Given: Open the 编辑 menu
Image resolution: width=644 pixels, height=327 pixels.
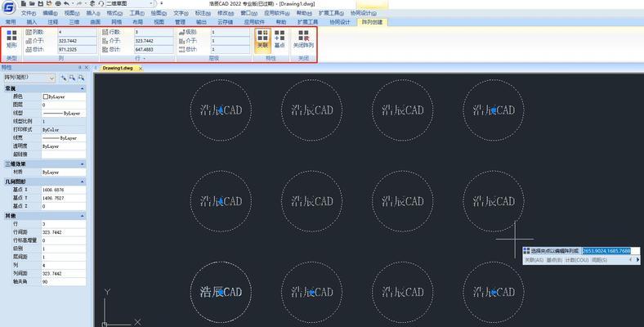Looking at the screenshot, I should click(50, 13).
